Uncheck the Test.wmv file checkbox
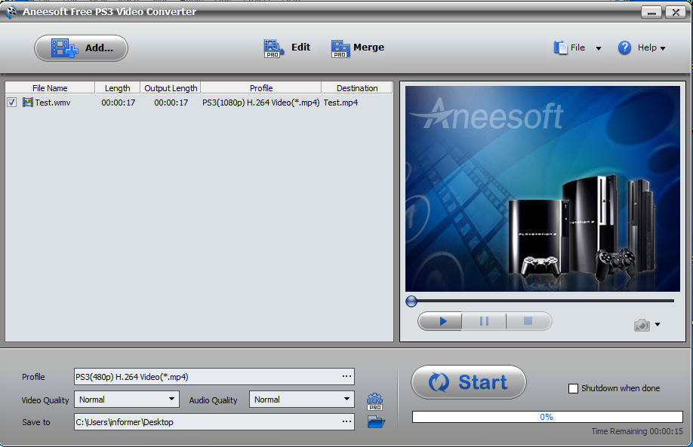The width and height of the screenshot is (693, 447). [11, 102]
